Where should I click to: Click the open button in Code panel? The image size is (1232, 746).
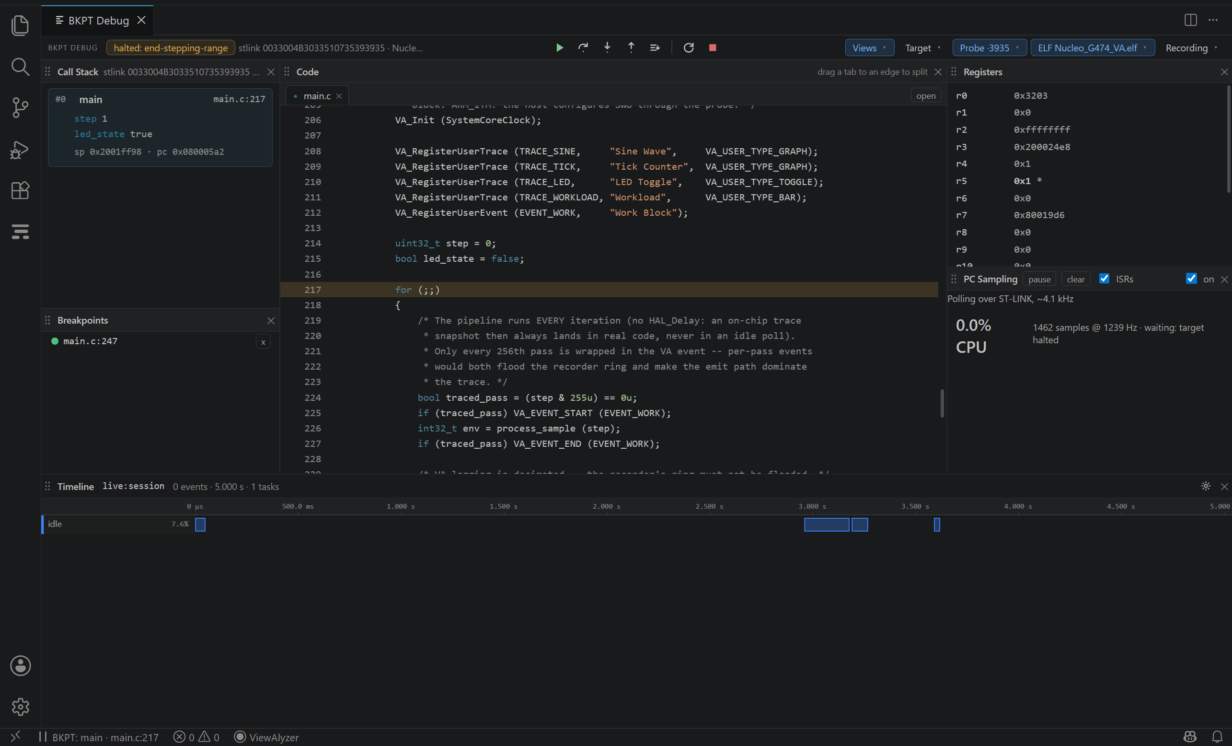pos(925,96)
